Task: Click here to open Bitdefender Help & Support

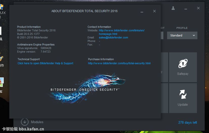Action: [x=45, y=63]
